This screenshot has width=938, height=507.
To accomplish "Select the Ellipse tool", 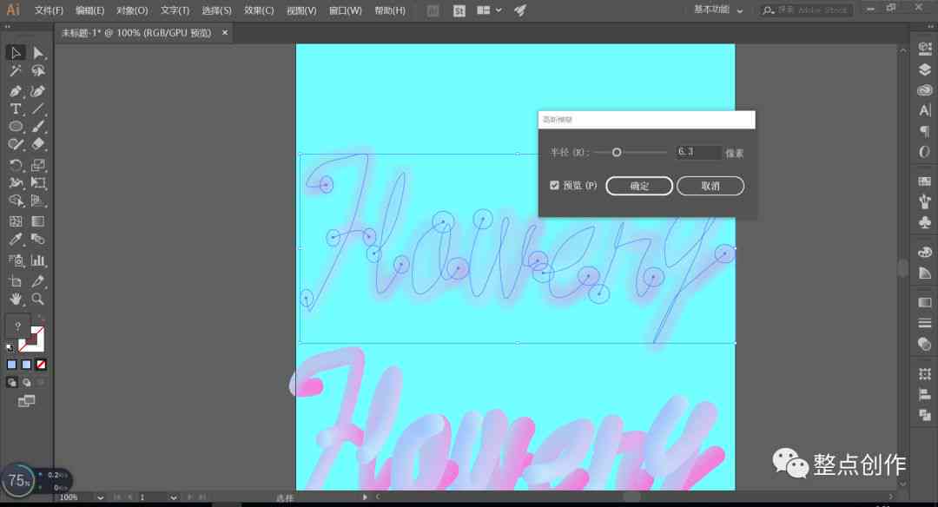I will tap(16, 127).
